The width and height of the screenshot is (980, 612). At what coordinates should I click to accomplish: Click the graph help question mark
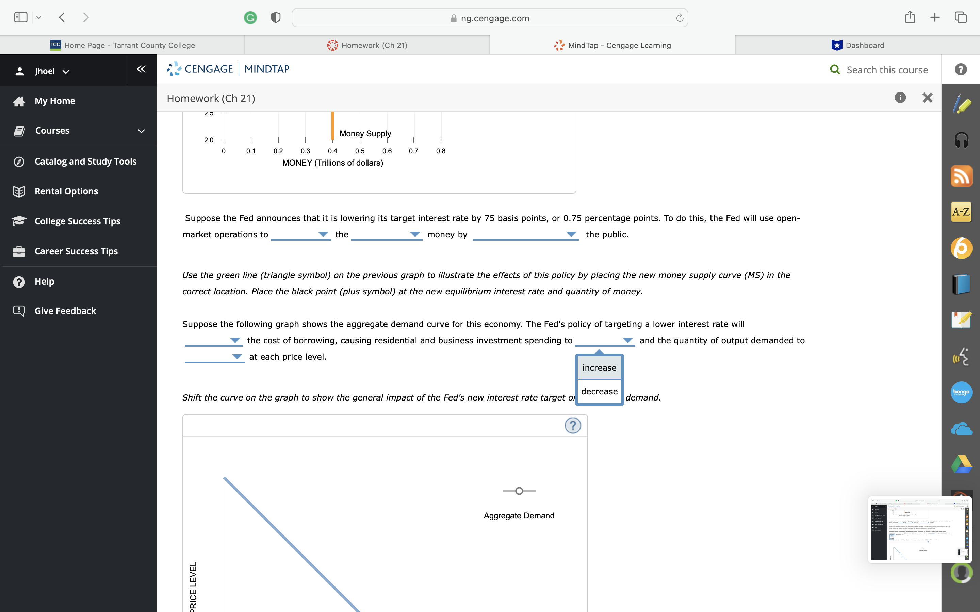click(x=573, y=425)
